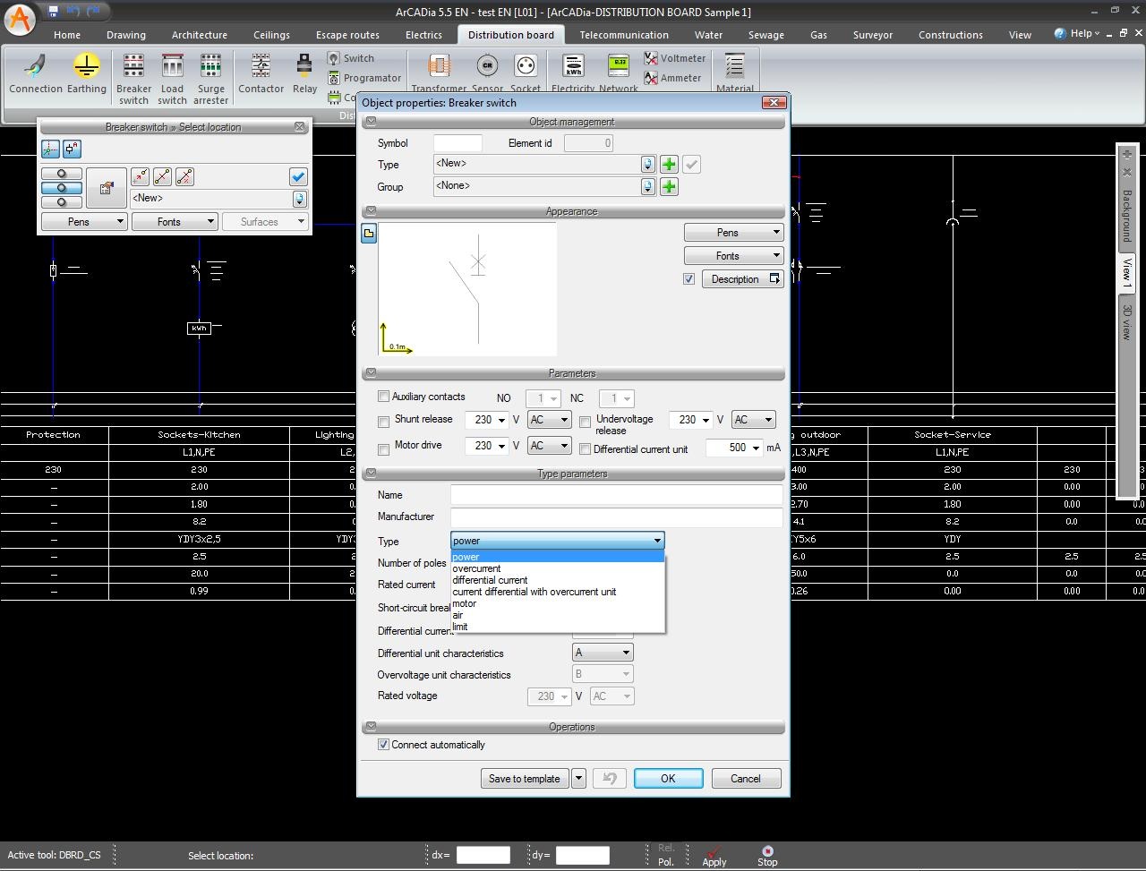The image size is (1146, 871).
Task: Open the Differential unit characteristics dropdown
Action: point(603,653)
